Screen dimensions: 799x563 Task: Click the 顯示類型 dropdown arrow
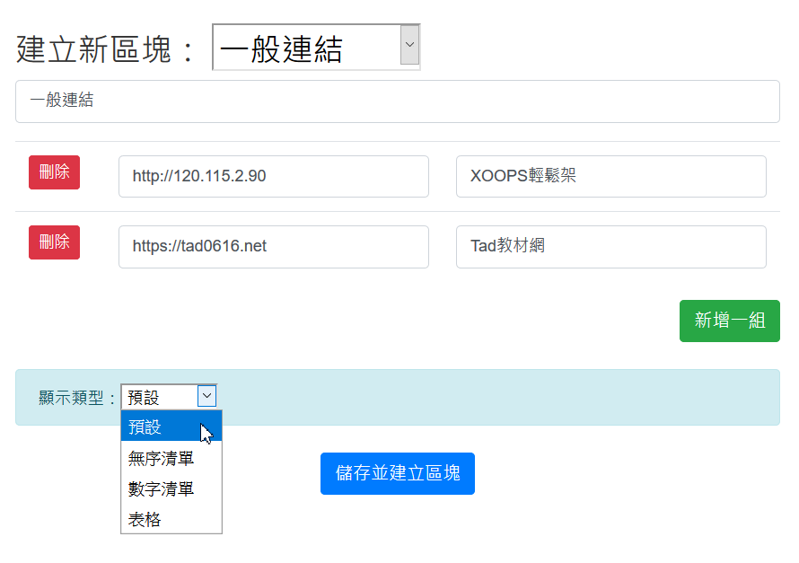pyautogui.click(x=206, y=396)
